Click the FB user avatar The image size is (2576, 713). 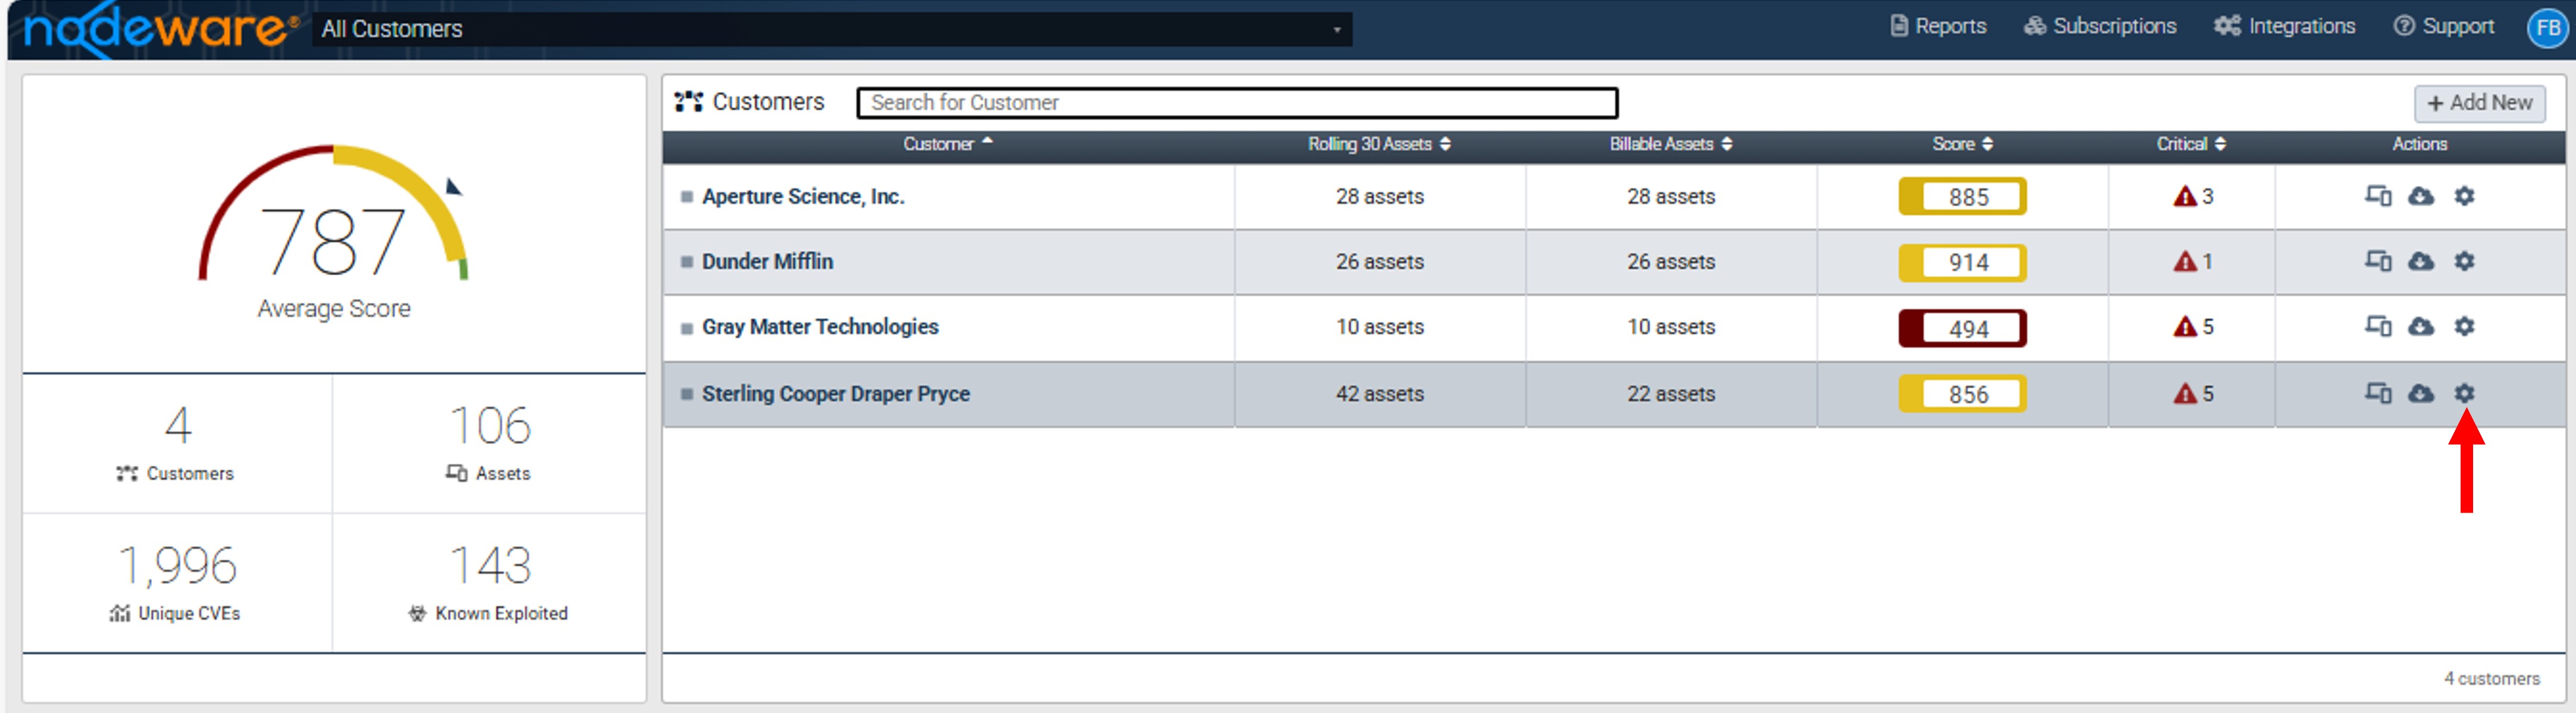(x=2548, y=27)
